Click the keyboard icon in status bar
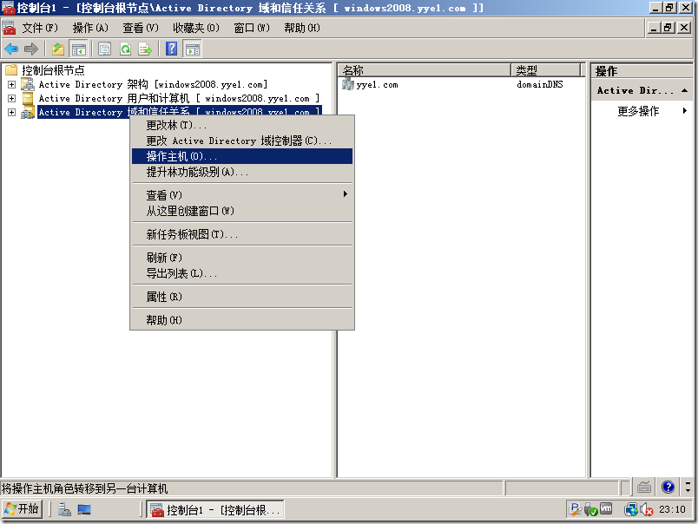Image resolution: width=698 pixels, height=524 pixels. 643,488
